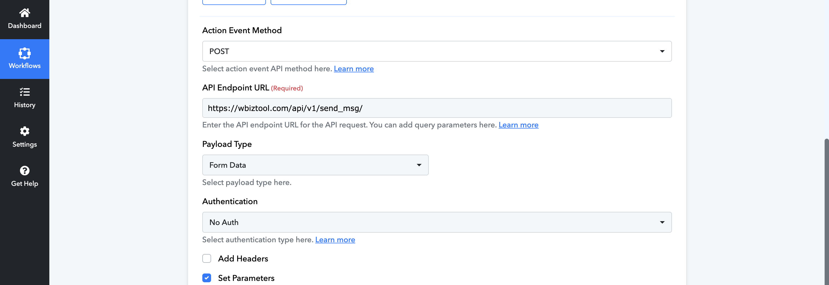Click the page vertical scrollbar
Screen dimensions: 829x285
(x=826, y=209)
